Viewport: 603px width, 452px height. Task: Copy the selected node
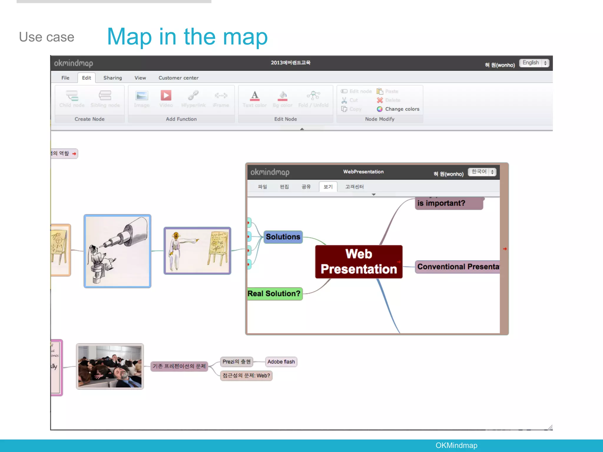click(351, 109)
